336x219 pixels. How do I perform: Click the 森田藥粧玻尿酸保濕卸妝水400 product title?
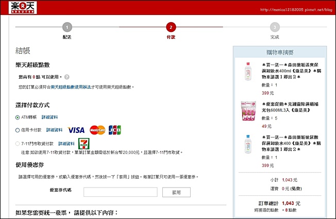point(292,143)
